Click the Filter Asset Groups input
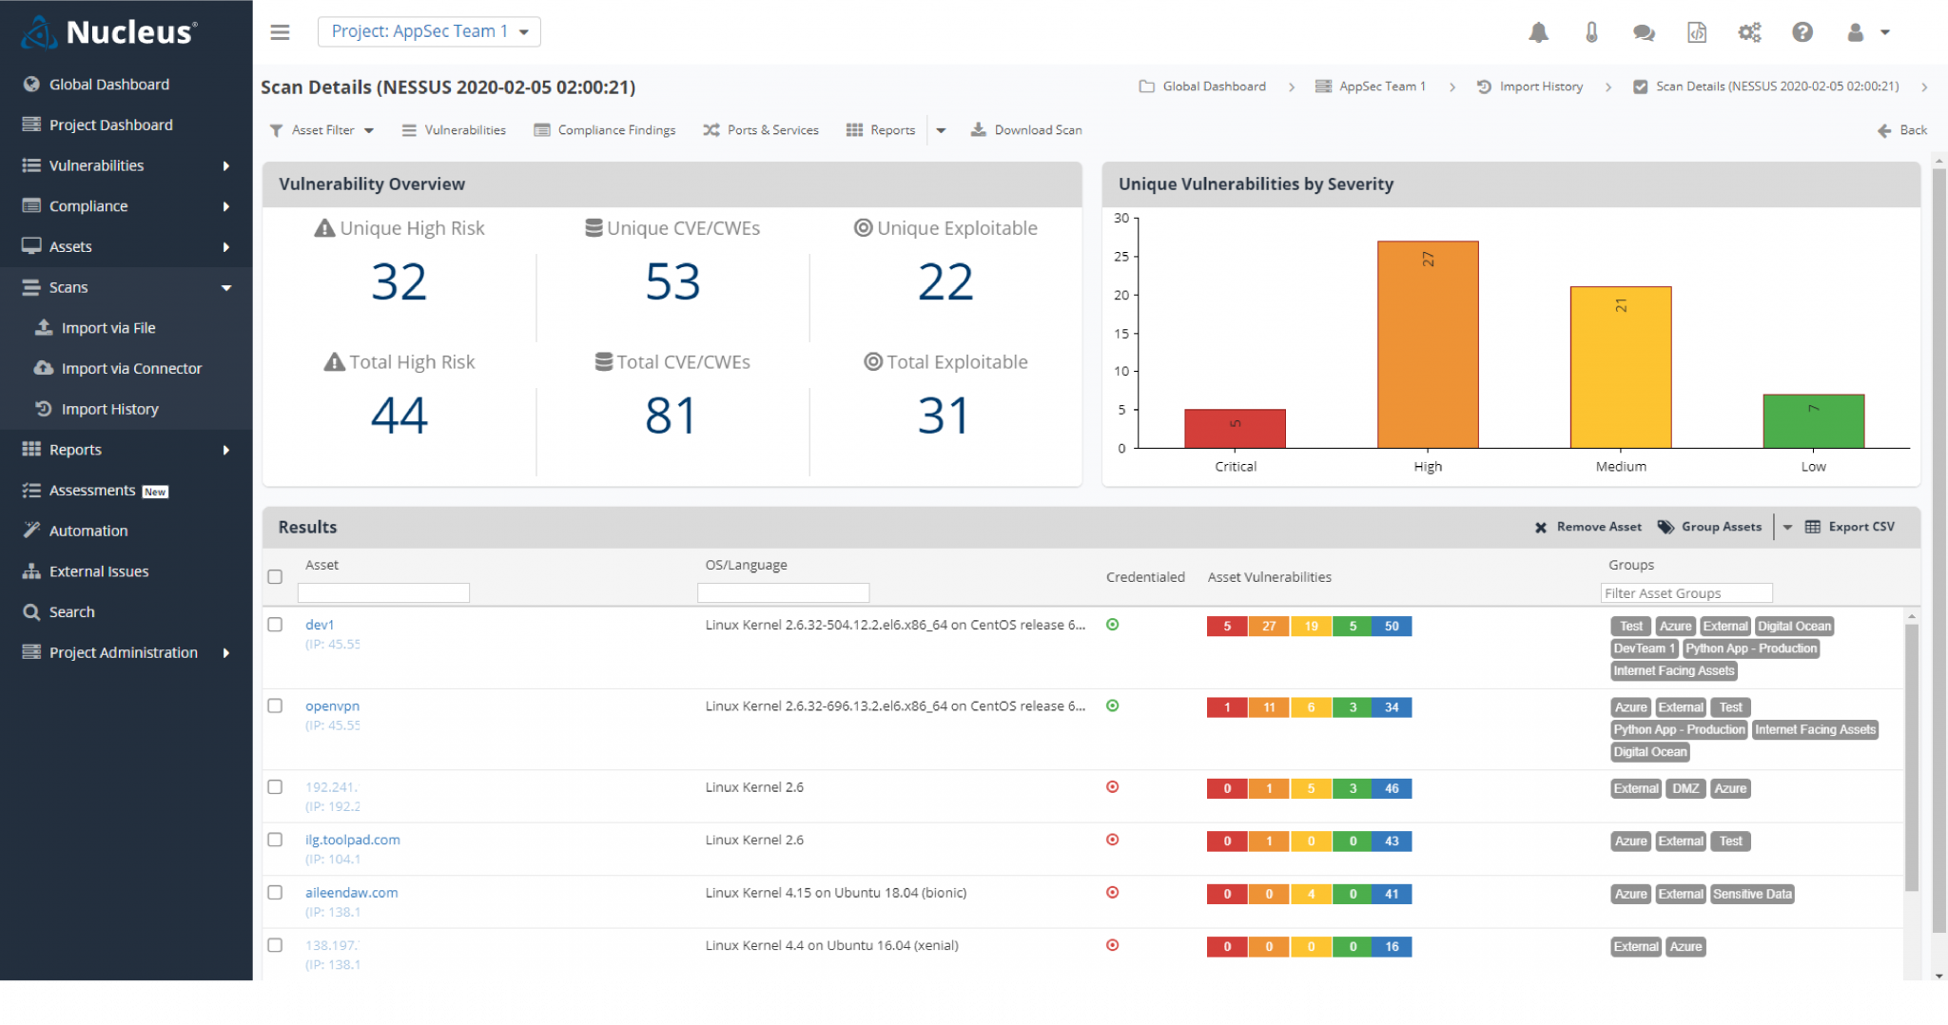 [1685, 593]
